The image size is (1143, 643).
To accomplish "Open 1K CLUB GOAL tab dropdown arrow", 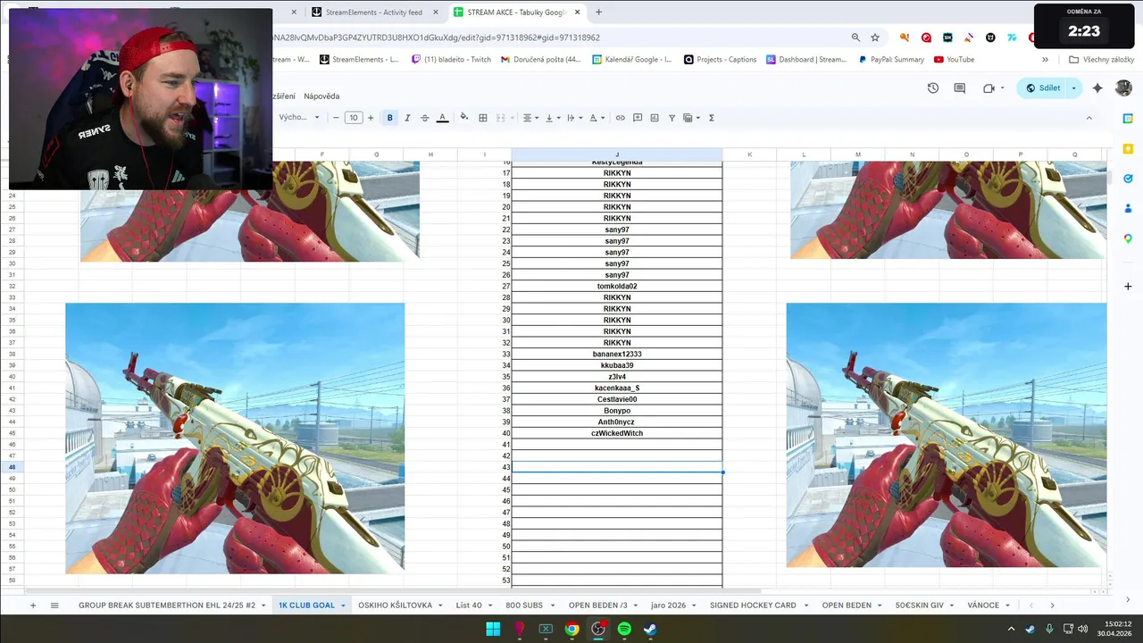I will pos(343,605).
